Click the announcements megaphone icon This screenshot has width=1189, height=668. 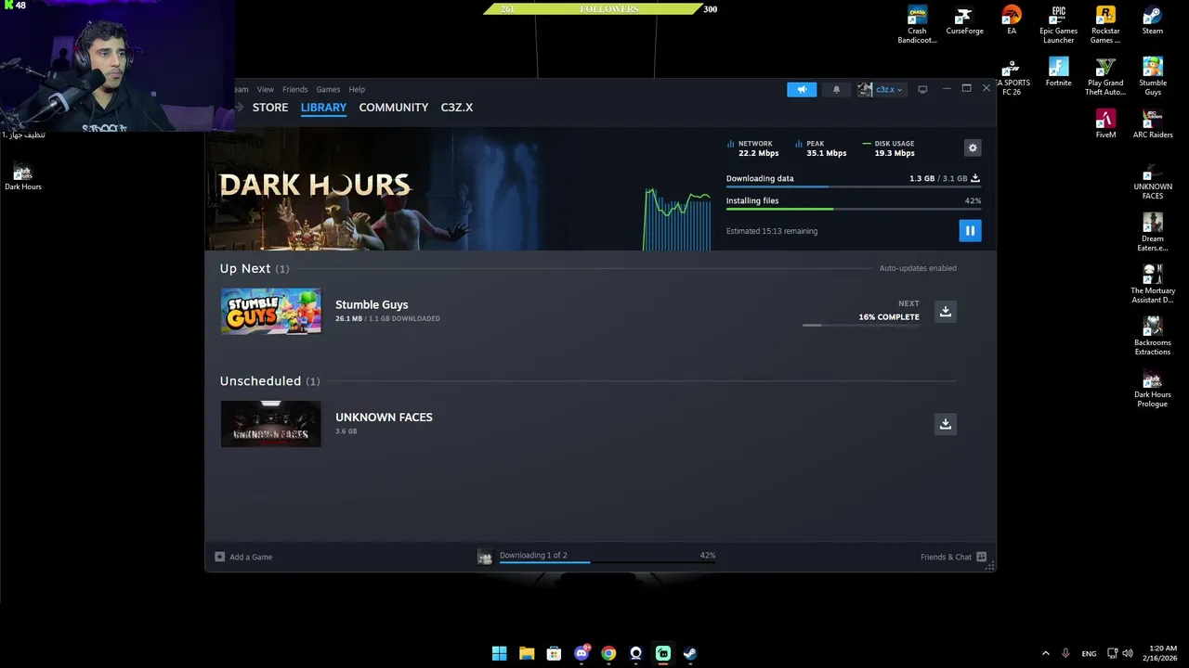pos(802,89)
